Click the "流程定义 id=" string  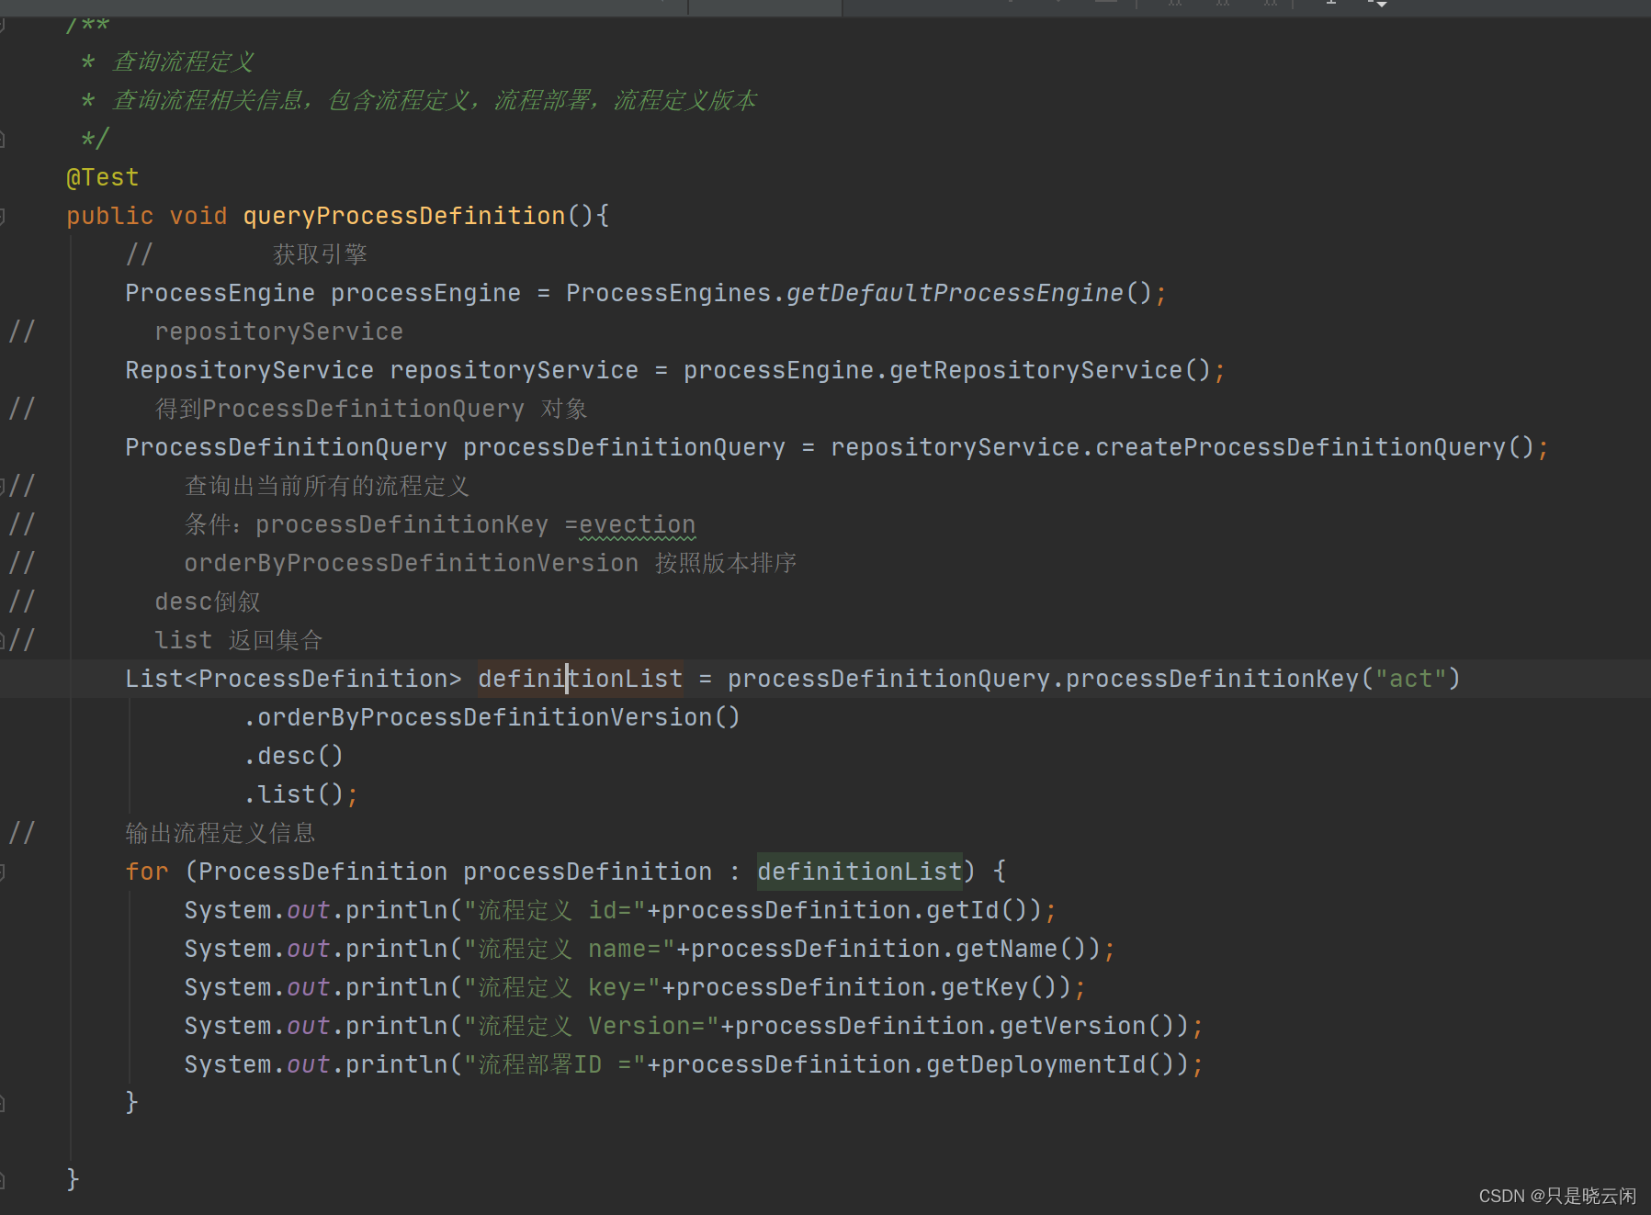pos(561,910)
